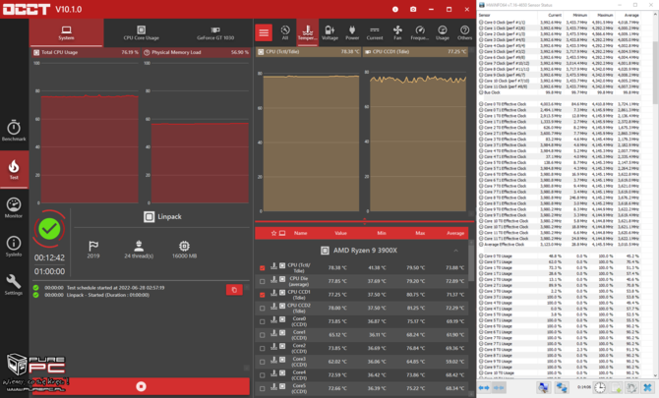This screenshot has height=398, width=659.
Task: Show All sensors filter
Action: click(285, 32)
